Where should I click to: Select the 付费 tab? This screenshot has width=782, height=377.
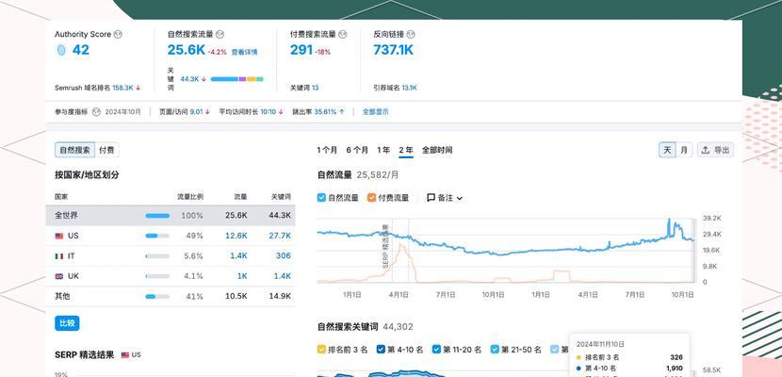tap(106, 150)
